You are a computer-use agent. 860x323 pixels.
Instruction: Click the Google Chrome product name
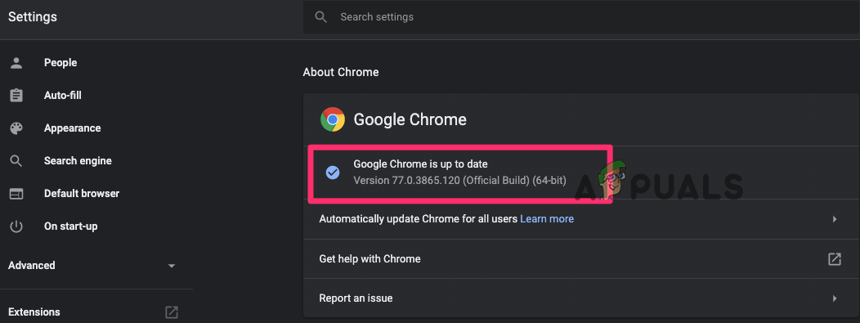[410, 119]
